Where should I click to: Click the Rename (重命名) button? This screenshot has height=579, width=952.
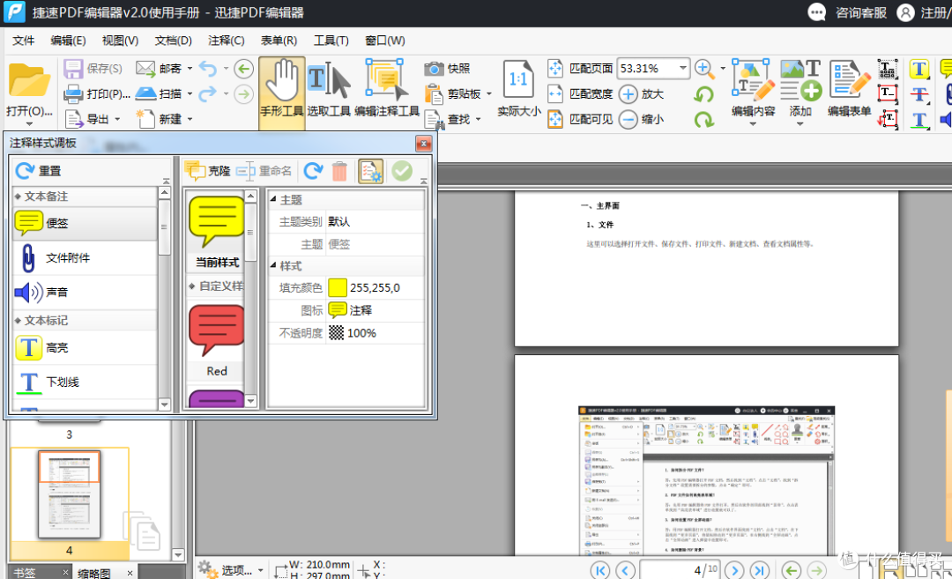[x=264, y=171]
